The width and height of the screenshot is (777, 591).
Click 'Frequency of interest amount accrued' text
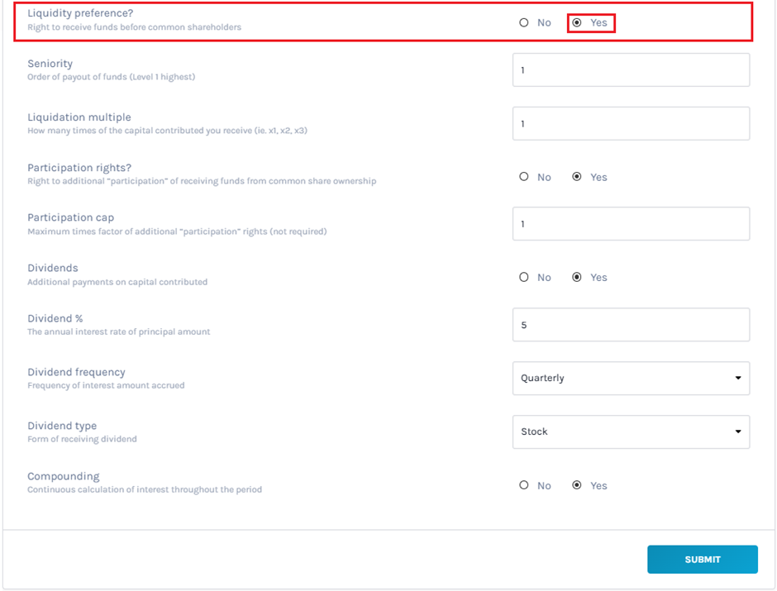(x=106, y=385)
